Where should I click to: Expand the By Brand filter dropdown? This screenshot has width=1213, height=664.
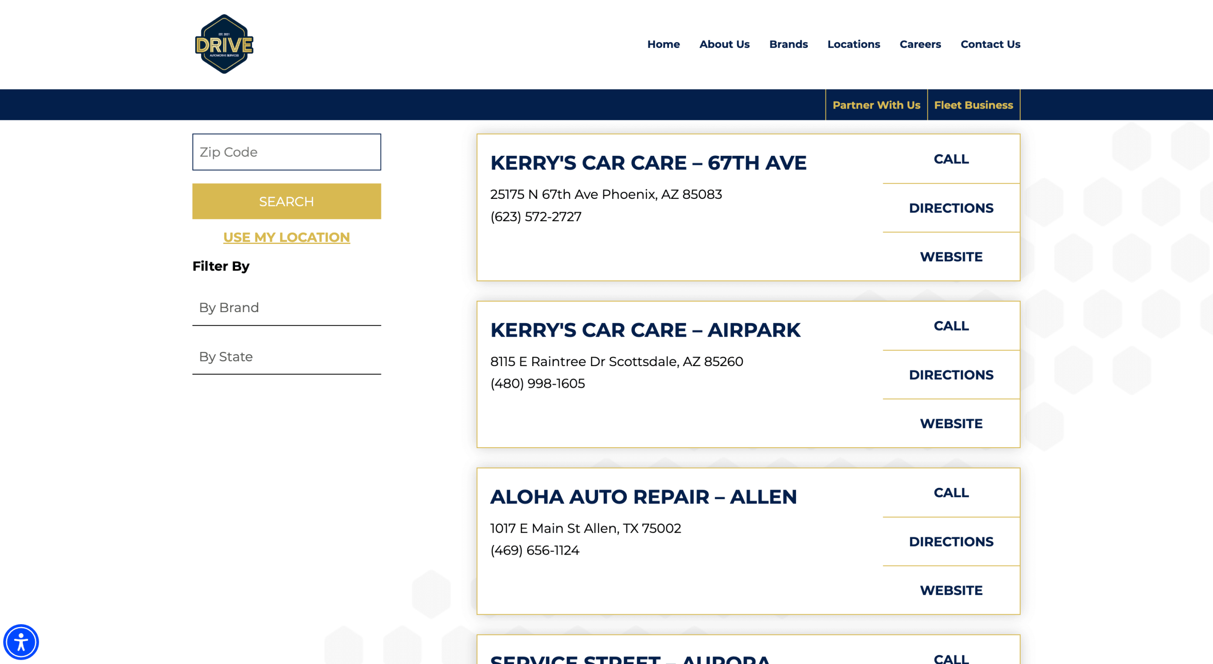pos(287,308)
